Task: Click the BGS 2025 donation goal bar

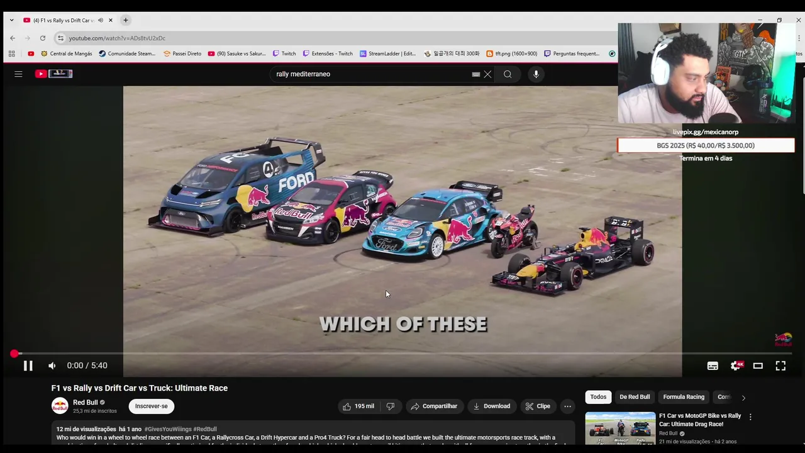Action: point(706,145)
